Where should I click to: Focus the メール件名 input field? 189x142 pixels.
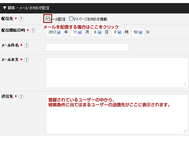click(87, 47)
